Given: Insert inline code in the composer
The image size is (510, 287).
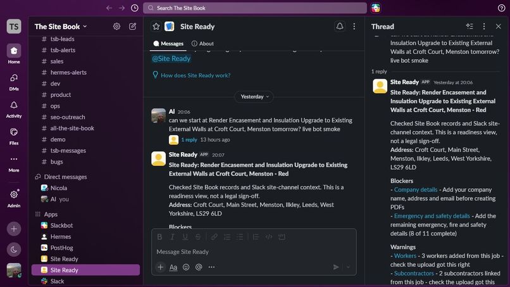Looking at the screenshot, I should (x=269, y=237).
